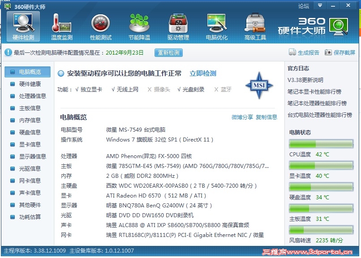Click the 重新检测 re-detect button
Viewport: 361px width, 258px height.
168,53
